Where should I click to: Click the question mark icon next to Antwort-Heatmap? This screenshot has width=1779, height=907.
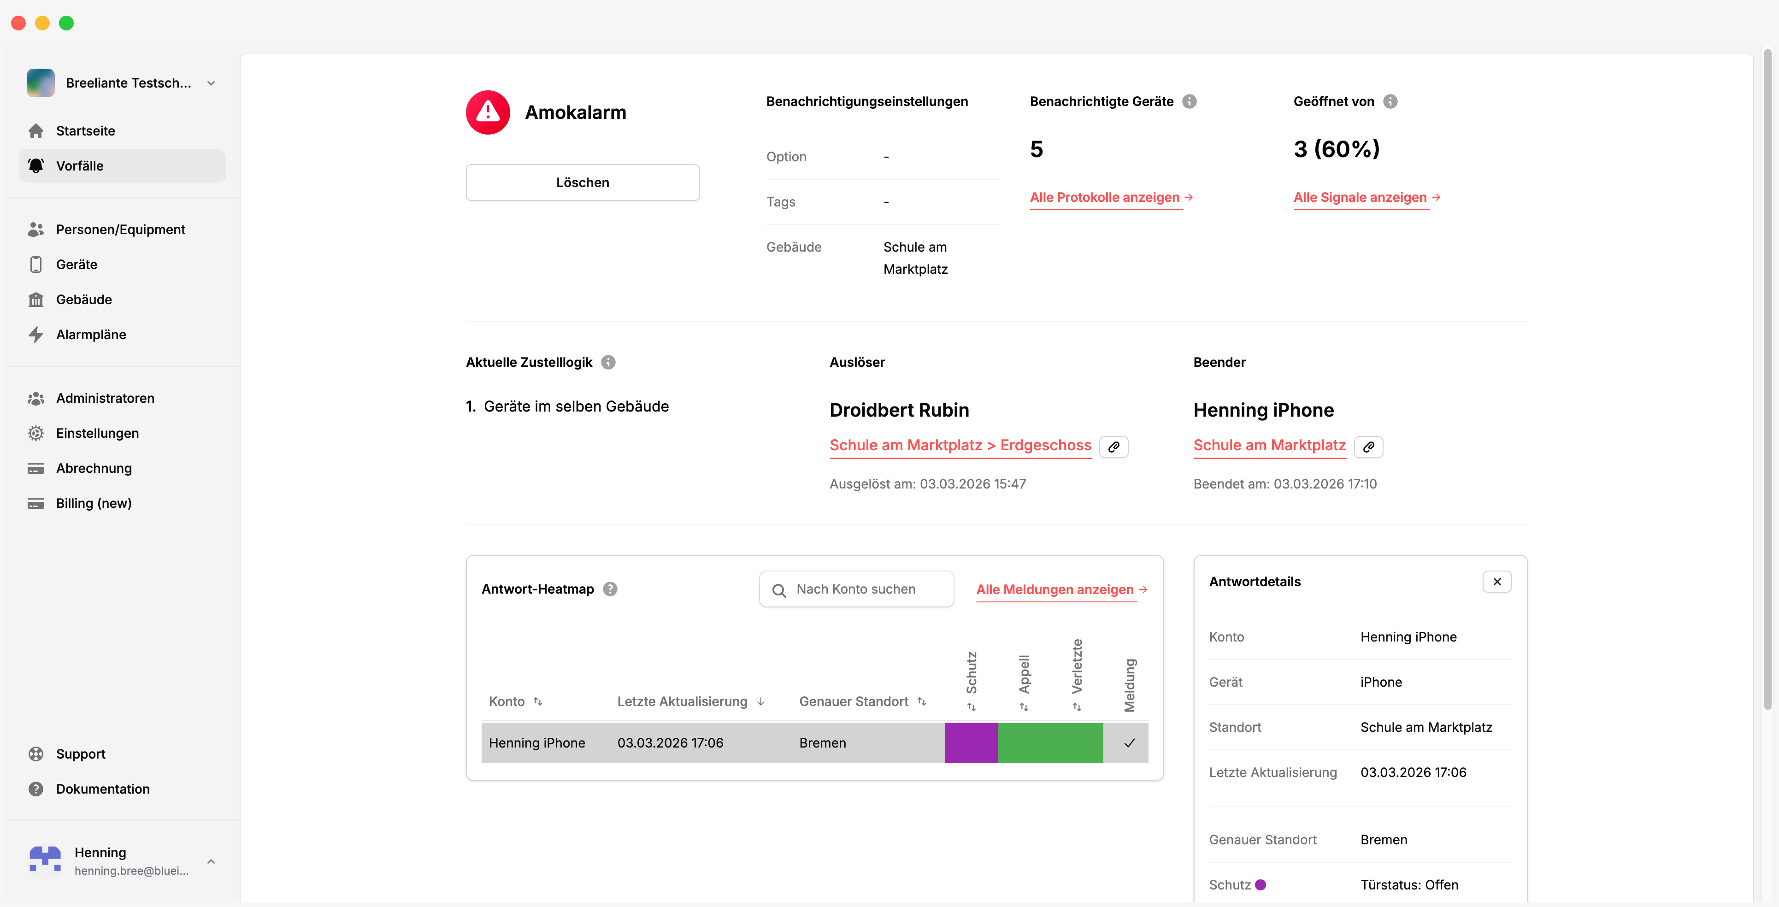click(610, 589)
